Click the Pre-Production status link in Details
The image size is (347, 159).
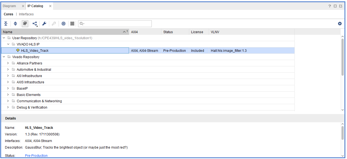coord(36,156)
